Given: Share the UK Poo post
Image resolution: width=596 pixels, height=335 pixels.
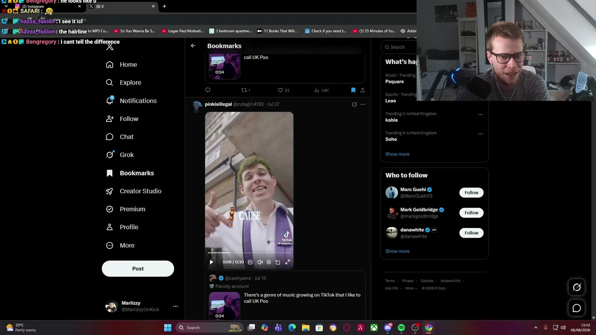Looking at the screenshot, I should pos(363,90).
